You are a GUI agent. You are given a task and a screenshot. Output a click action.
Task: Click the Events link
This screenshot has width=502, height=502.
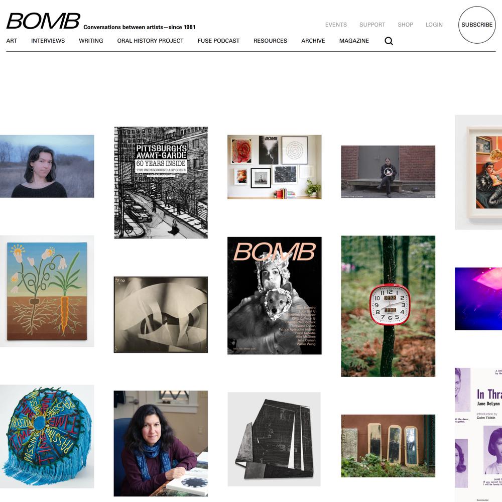[336, 25]
